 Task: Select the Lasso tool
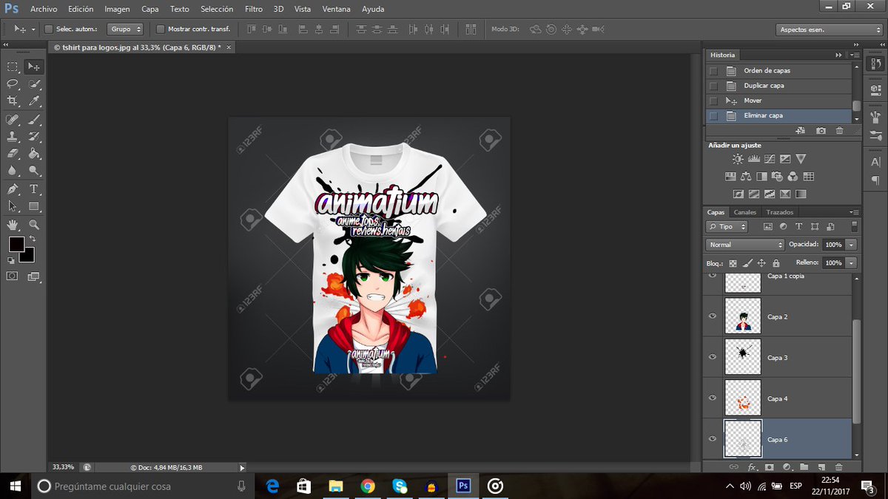click(x=13, y=84)
